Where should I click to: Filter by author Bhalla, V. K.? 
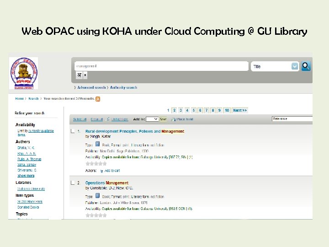pos(26,148)
